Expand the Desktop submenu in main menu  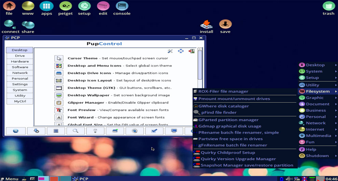(318, 65)
